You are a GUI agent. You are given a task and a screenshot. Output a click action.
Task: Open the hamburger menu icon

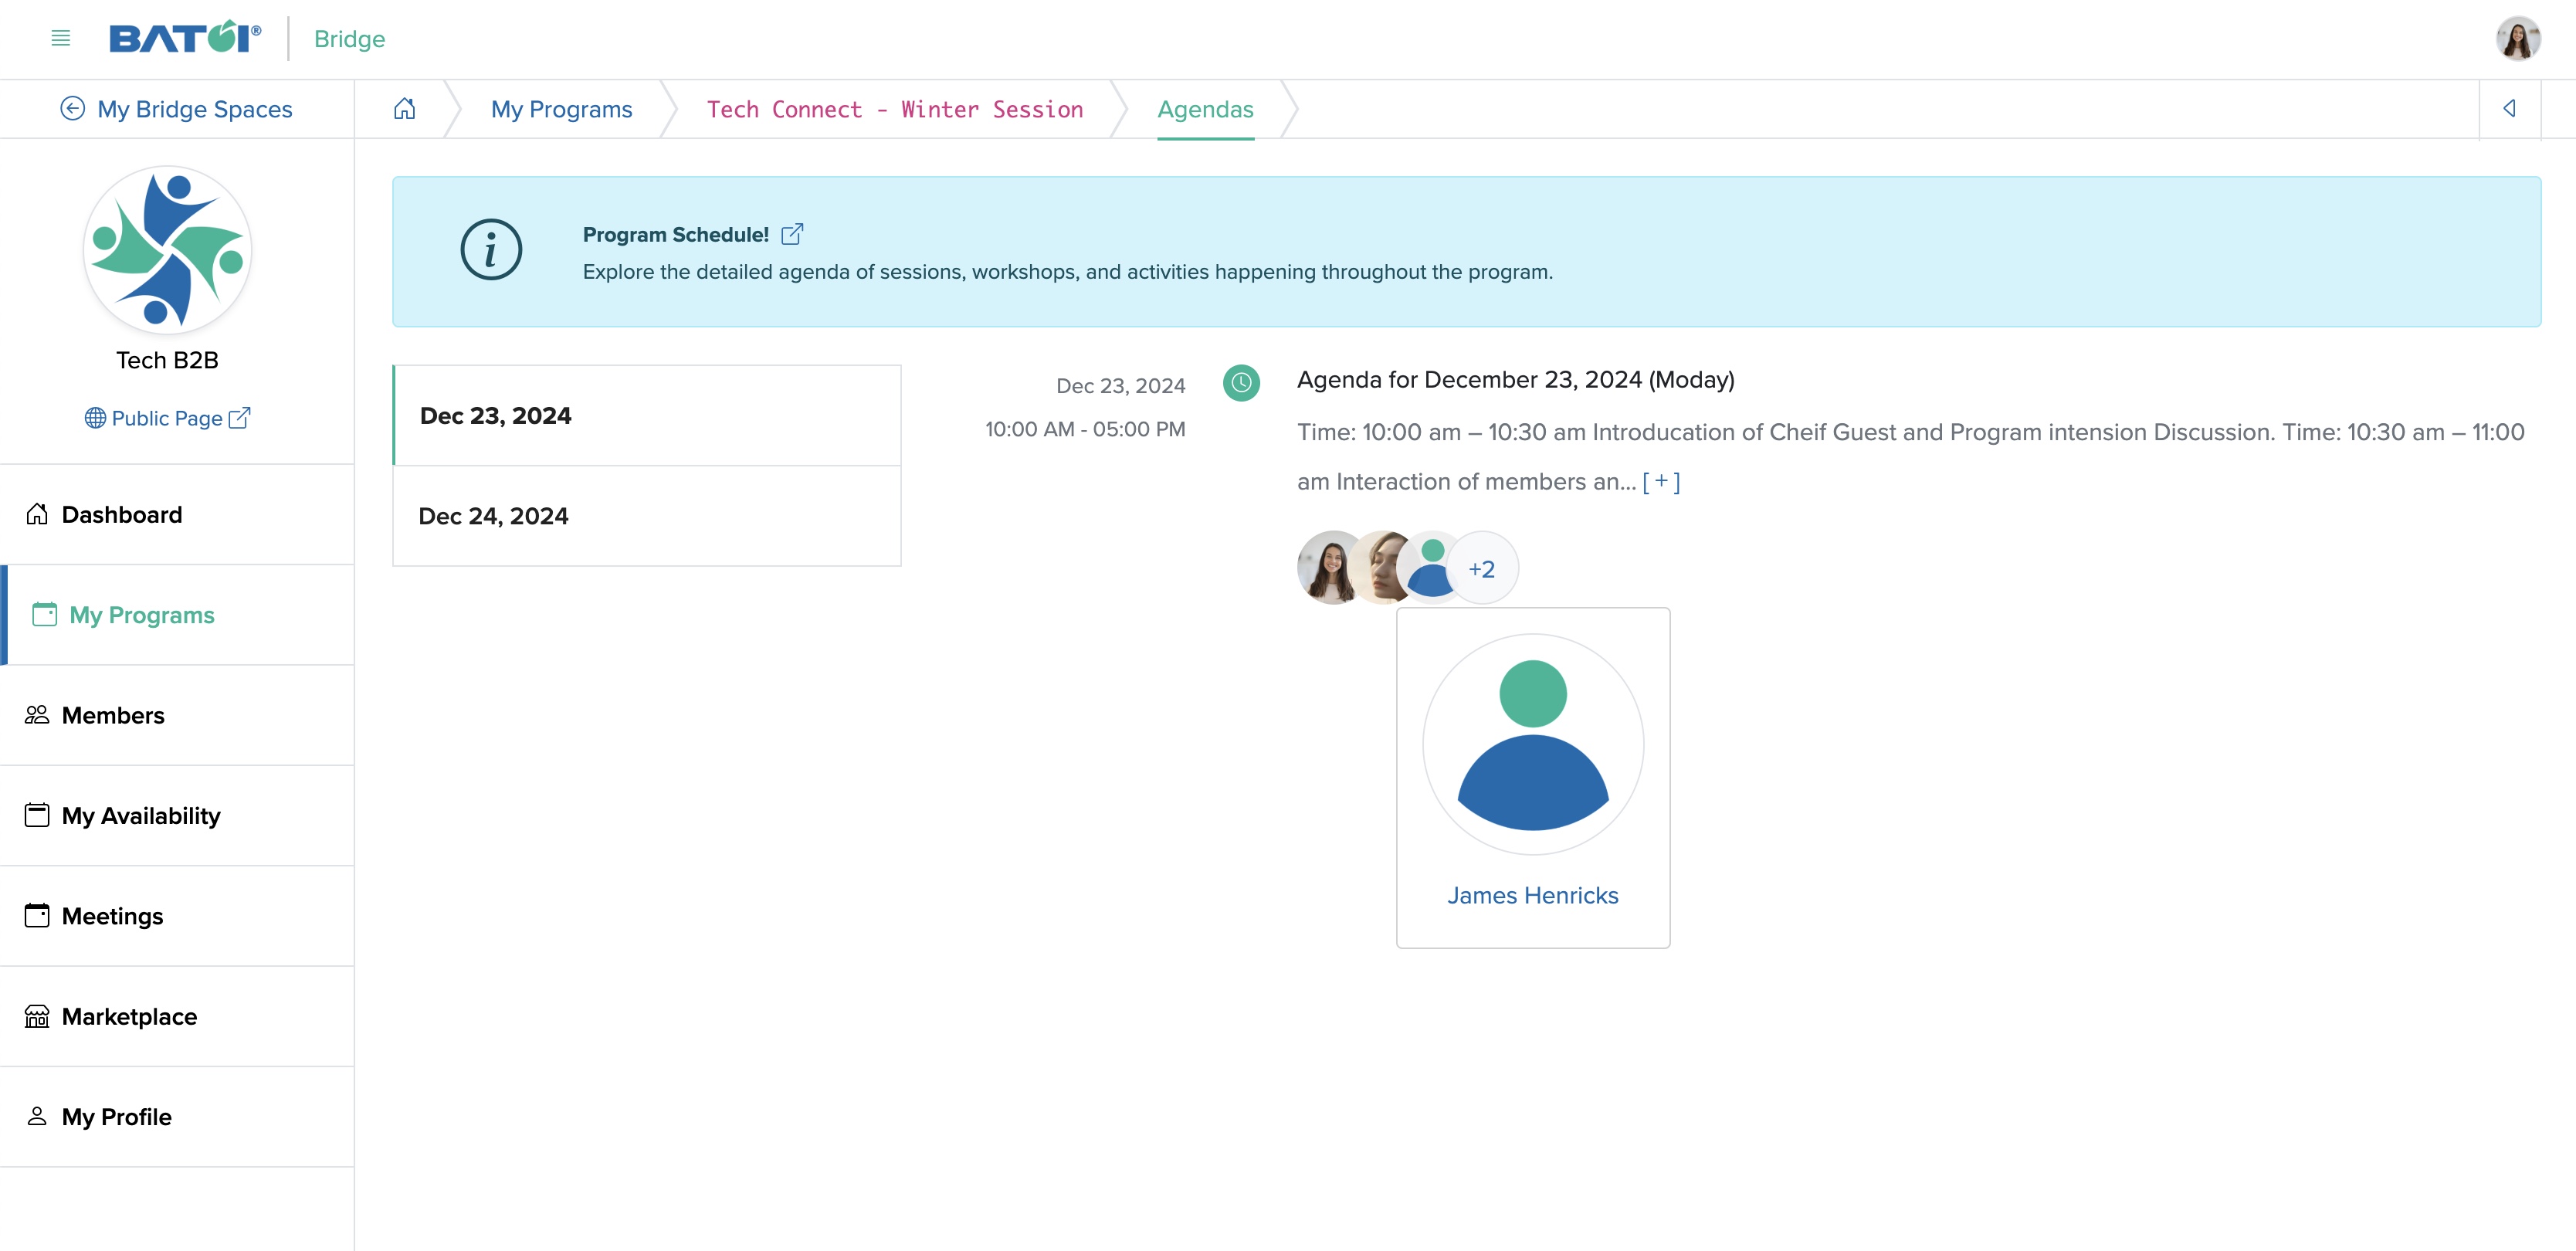click(60, 39)
